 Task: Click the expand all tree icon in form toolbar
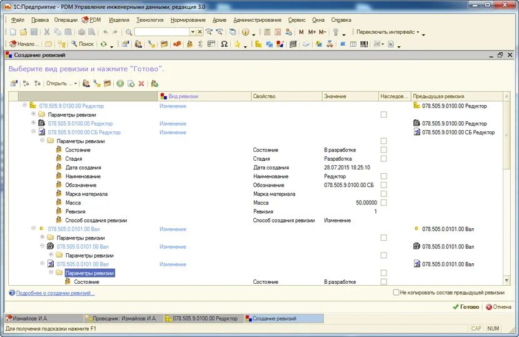coord(26,83)
